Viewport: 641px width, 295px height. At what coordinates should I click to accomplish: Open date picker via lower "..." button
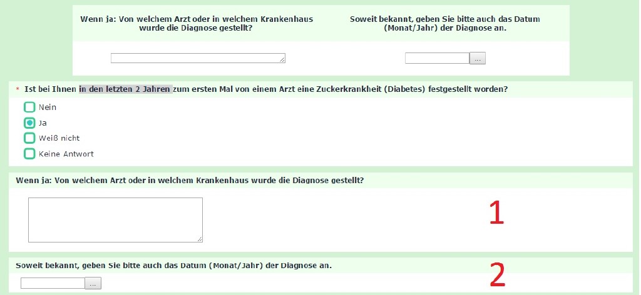click(x=93, y=283)
